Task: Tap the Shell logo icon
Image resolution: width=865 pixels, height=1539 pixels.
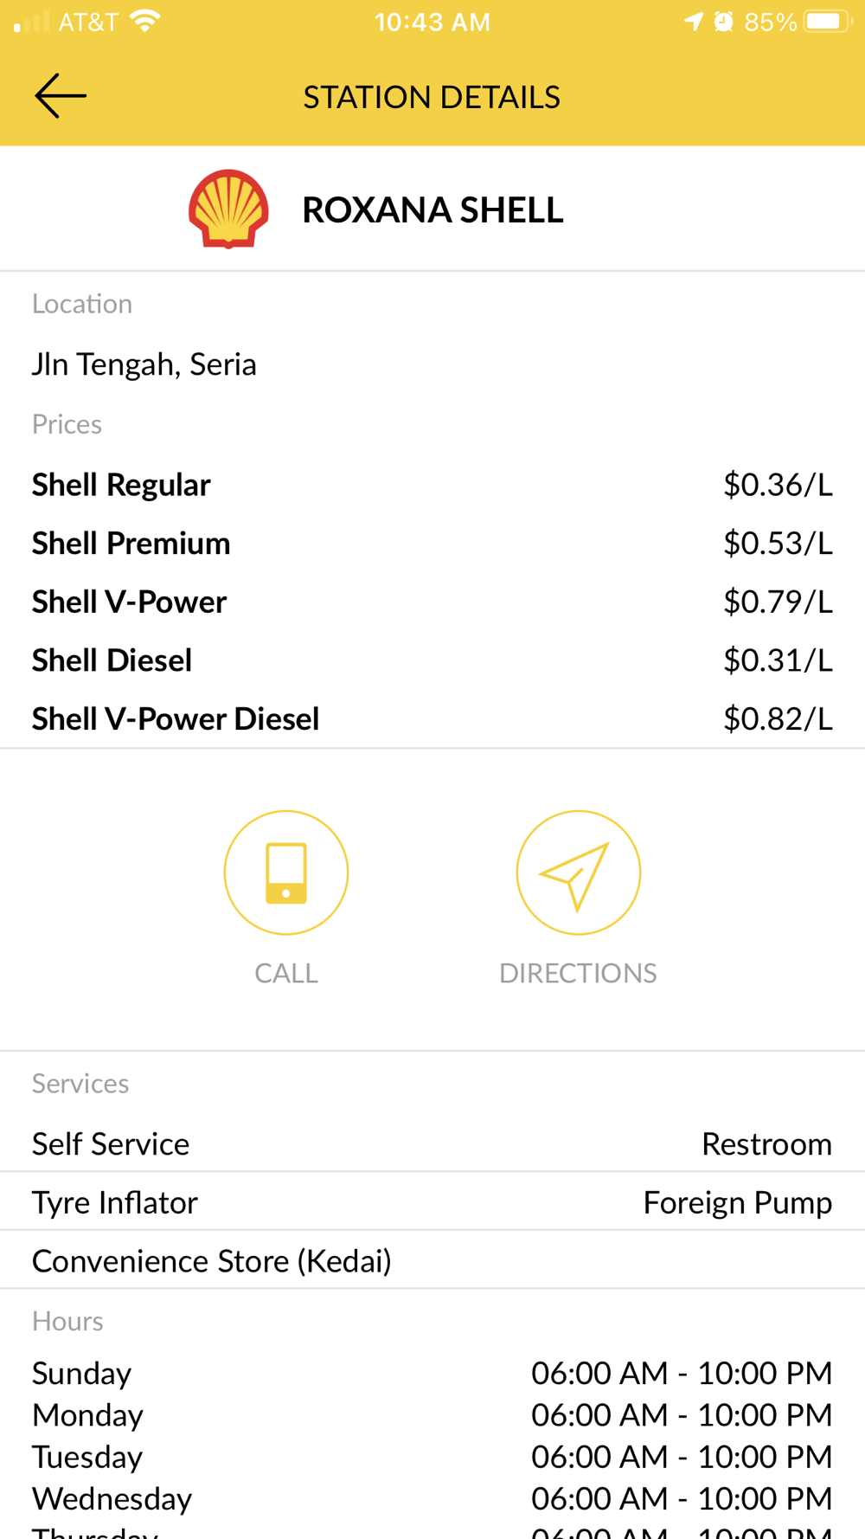Action: point(228,209)
